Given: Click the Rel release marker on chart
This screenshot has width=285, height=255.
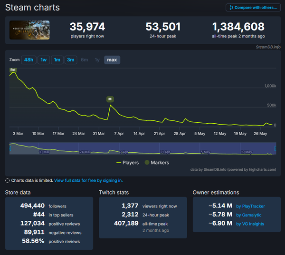Looking at the screenshot, I should (x=13, y=70).
